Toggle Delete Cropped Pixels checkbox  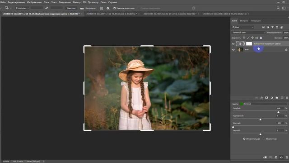click(x=114, y=8)
